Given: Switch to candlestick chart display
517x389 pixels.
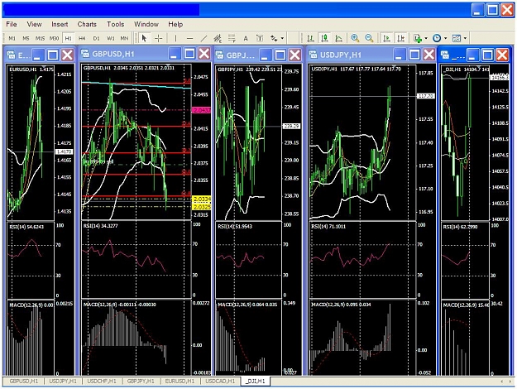Looking at the screenshot, I should tap(325, 38).
